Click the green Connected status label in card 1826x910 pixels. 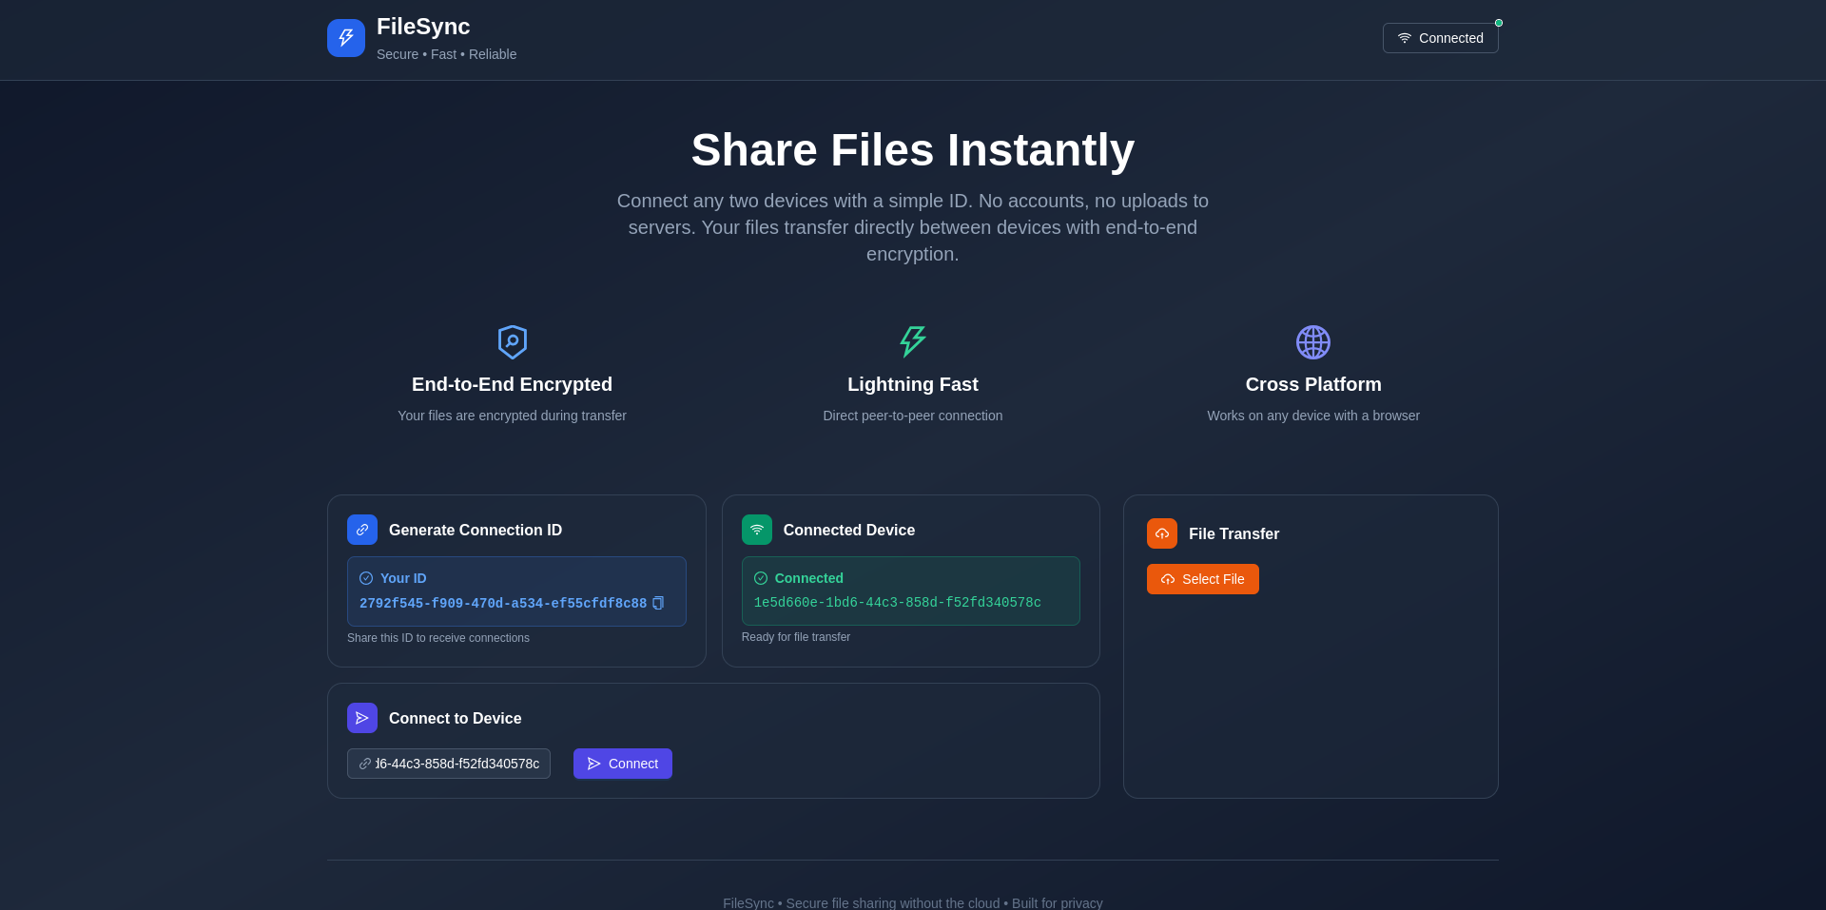(x=808, y=578)
